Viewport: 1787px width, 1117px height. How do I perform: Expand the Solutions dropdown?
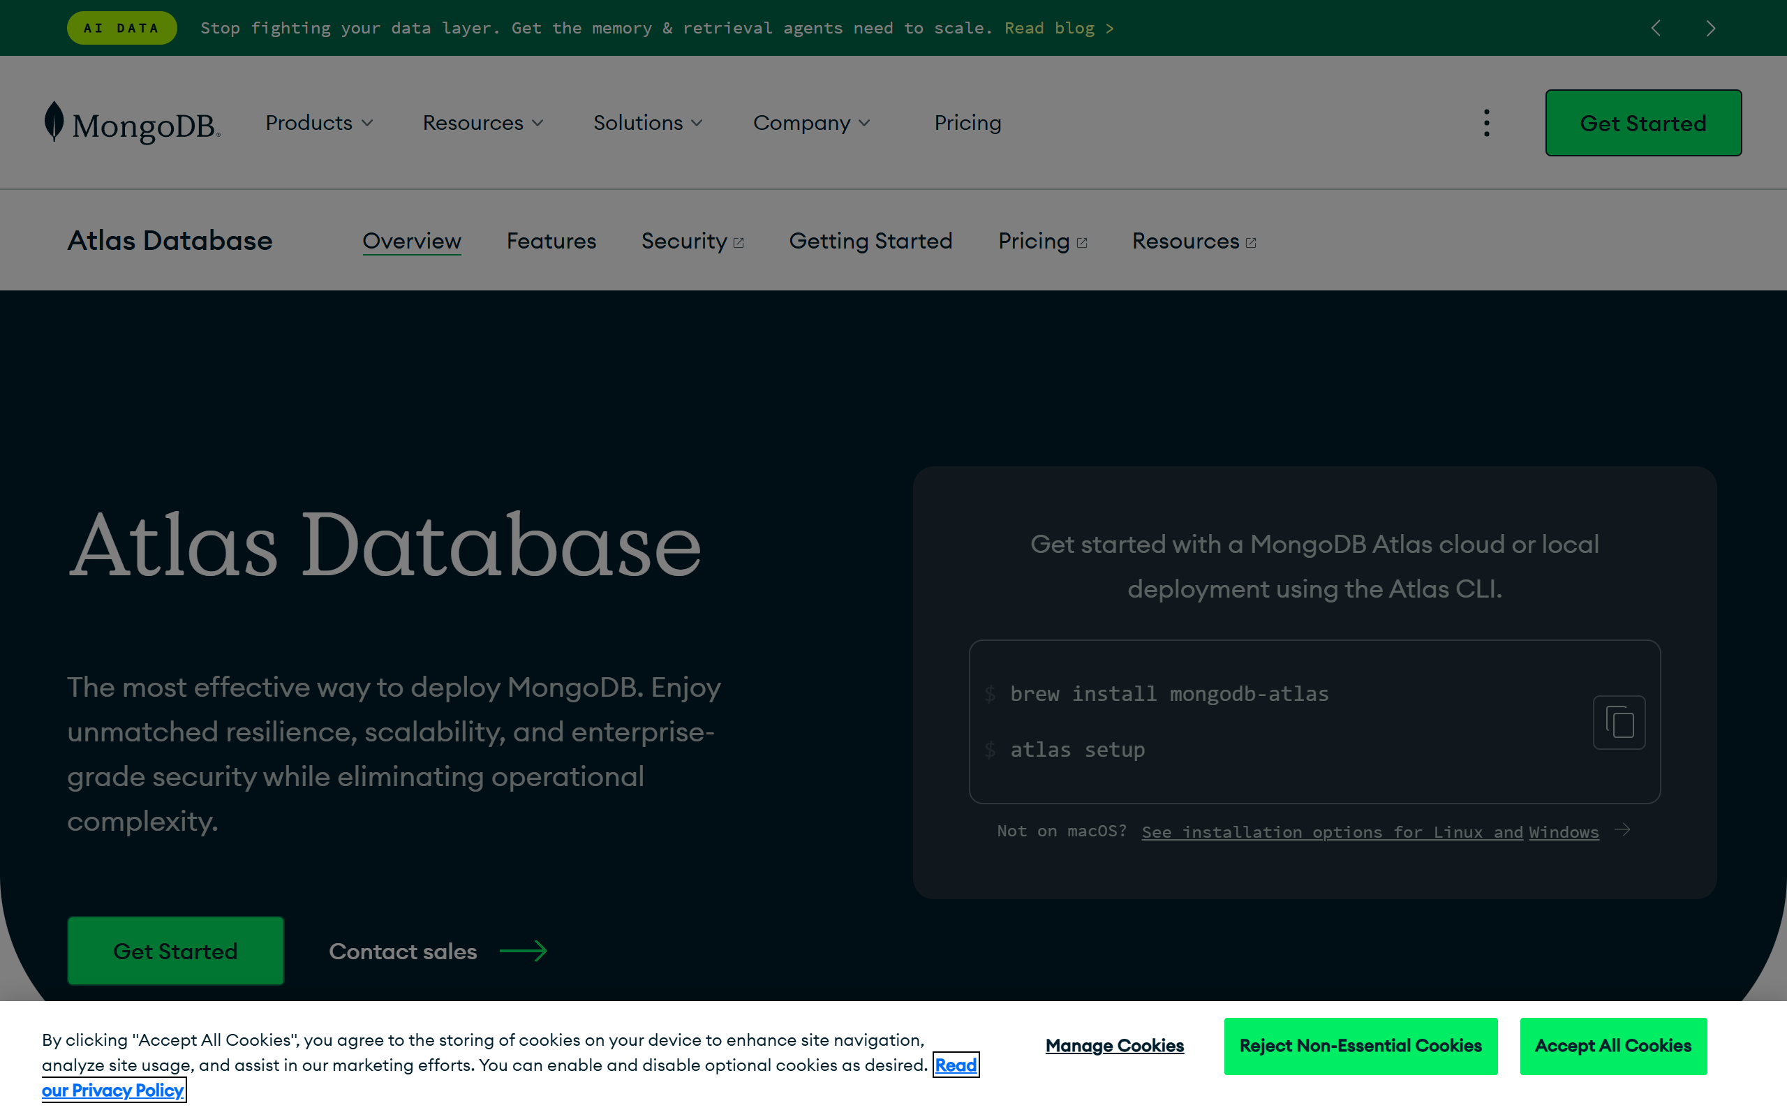(648, 123)
